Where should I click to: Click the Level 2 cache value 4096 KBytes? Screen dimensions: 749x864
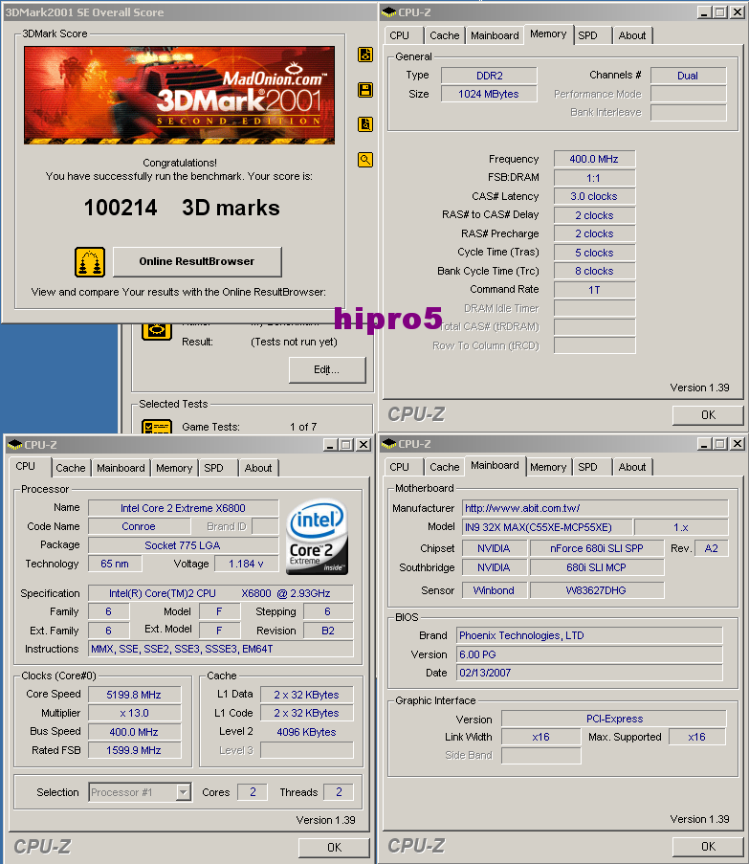[x=307, y=732]
